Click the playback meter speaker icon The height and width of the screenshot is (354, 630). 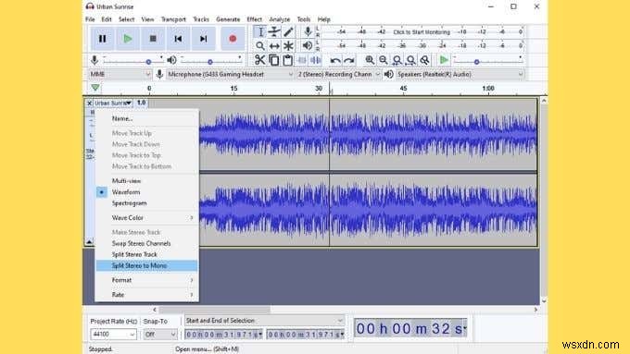tap(308, 45)
